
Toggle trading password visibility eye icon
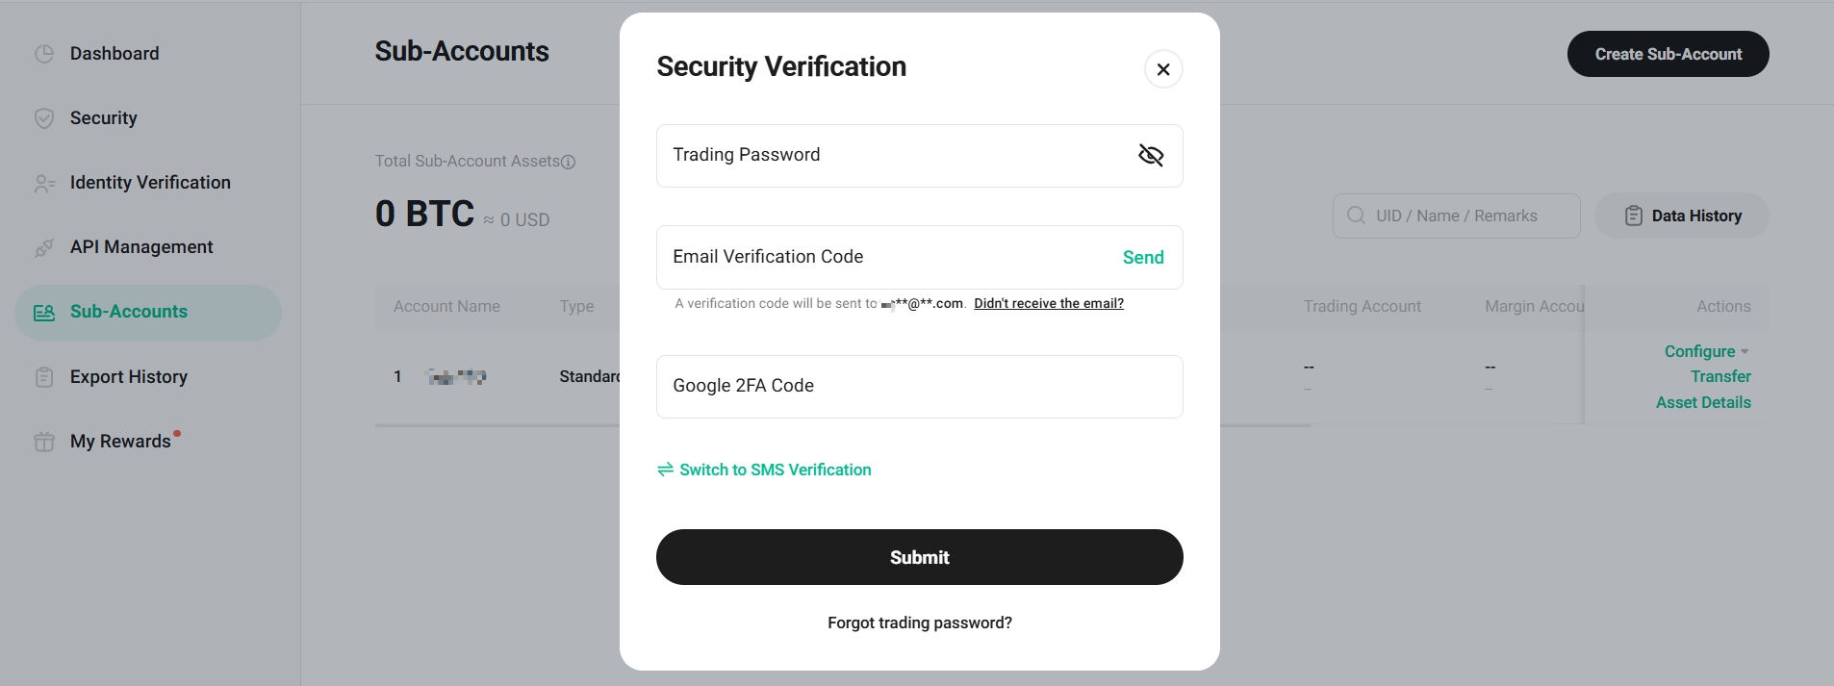[x=1151, y=155]
